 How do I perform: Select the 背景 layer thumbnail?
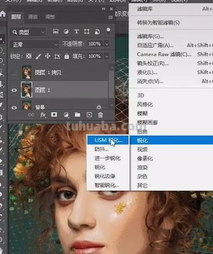pyautogui.click(x=27, y=106)
